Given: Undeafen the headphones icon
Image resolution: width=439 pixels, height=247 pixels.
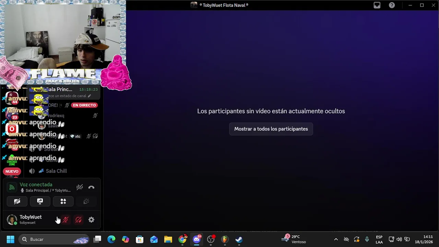Looking at the screenshot, I should point(79,220).
